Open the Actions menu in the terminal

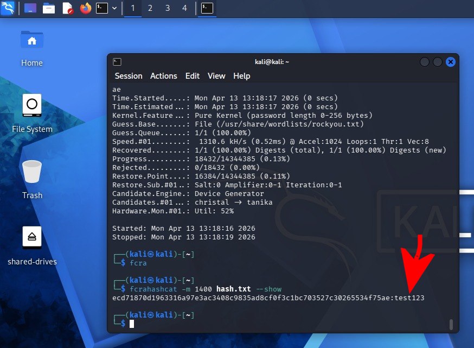click(163, 76)
